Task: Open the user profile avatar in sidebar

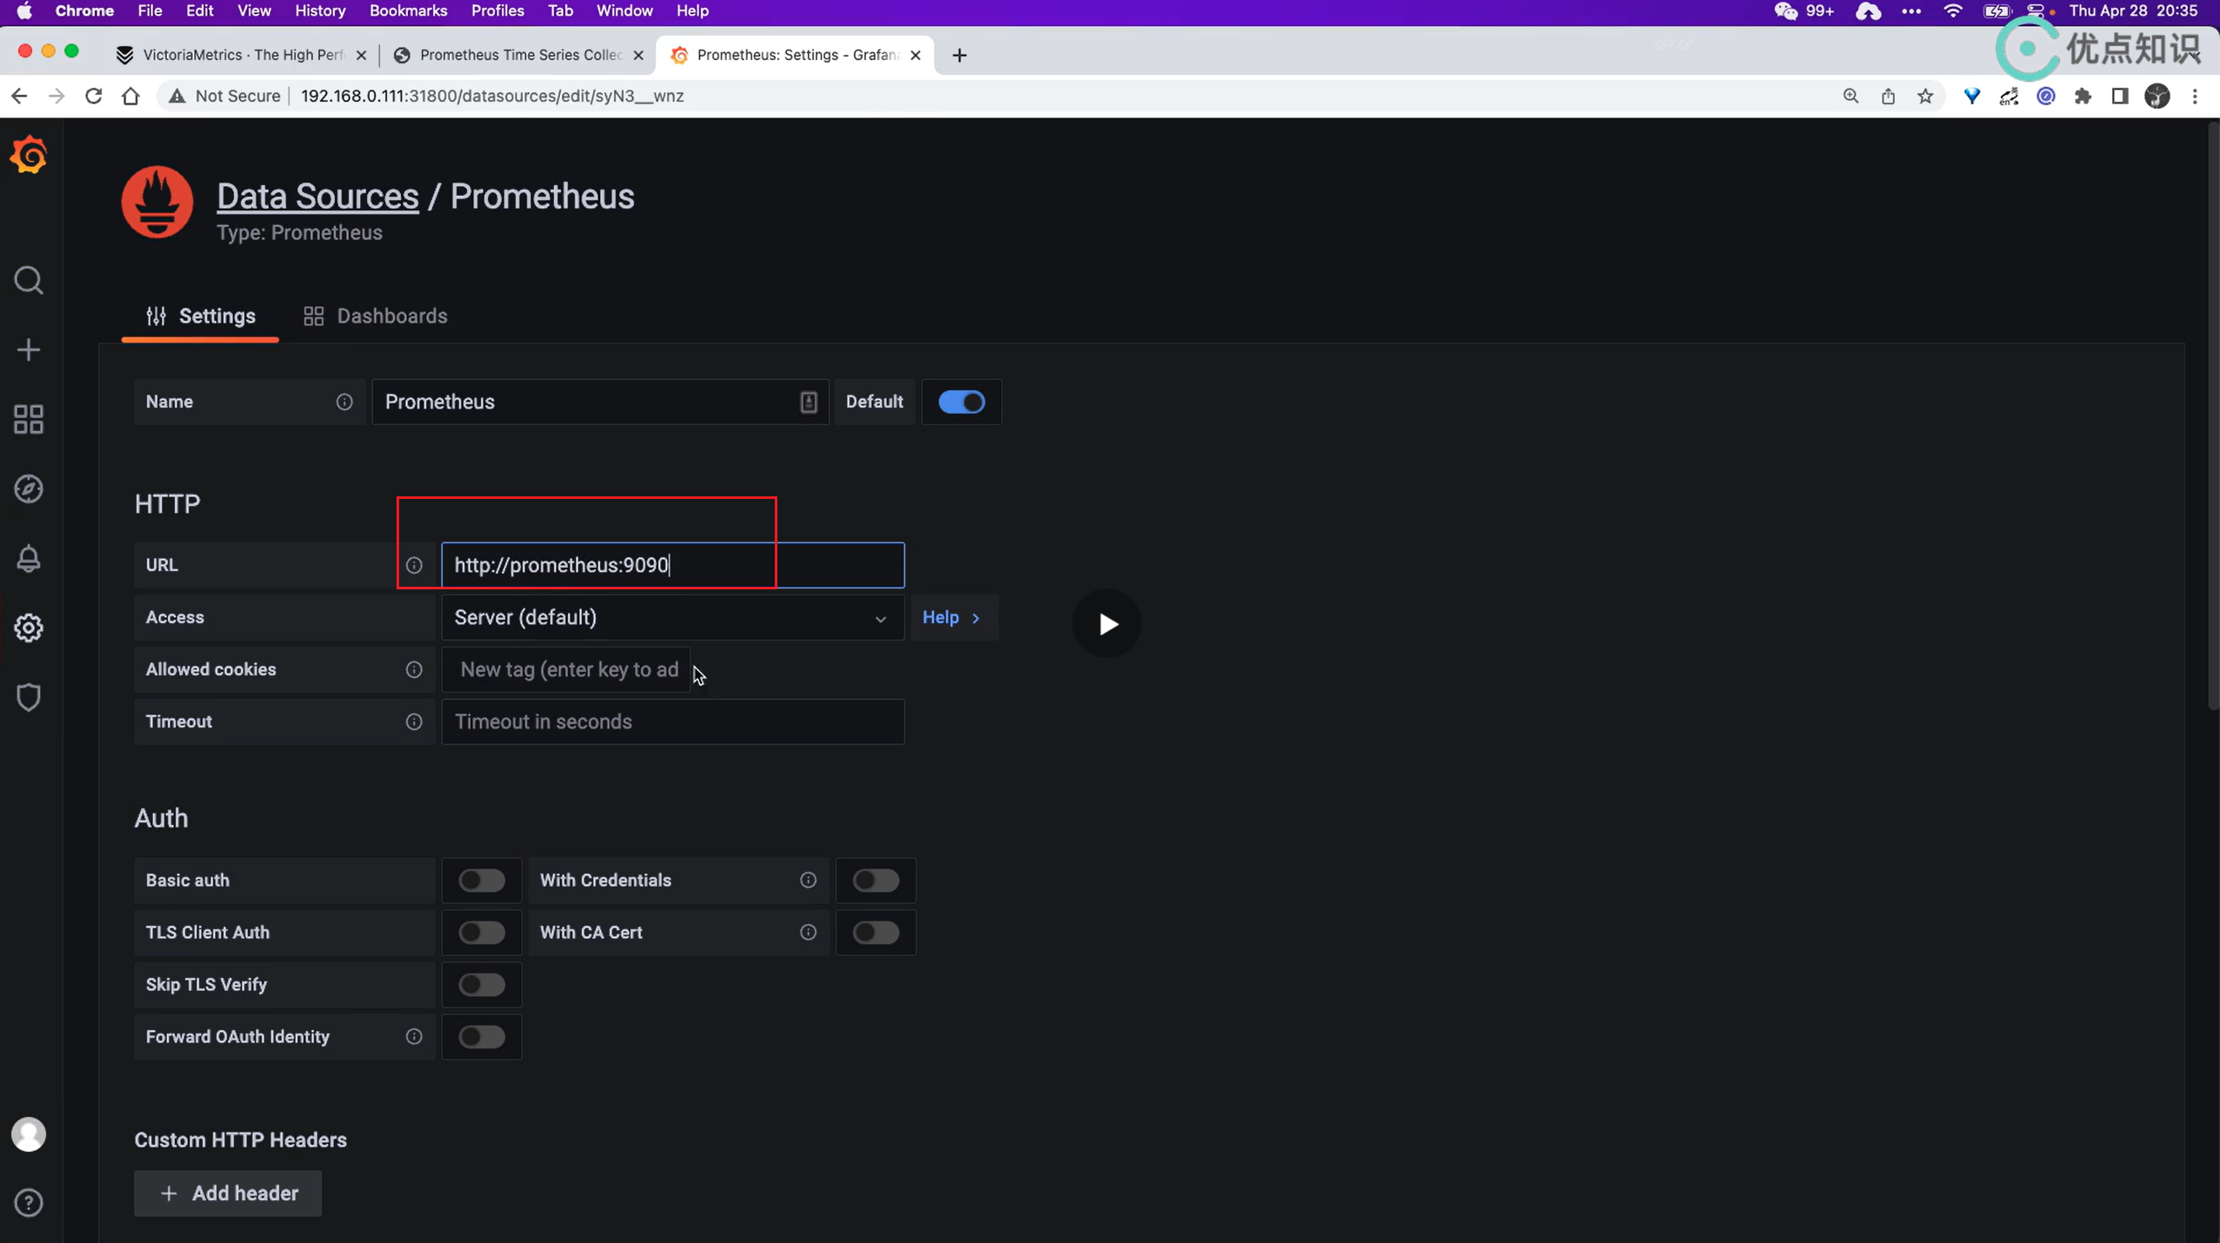Action: tap(29, 1134)
